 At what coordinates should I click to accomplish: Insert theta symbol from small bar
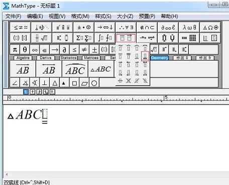[x=25, y=49]
